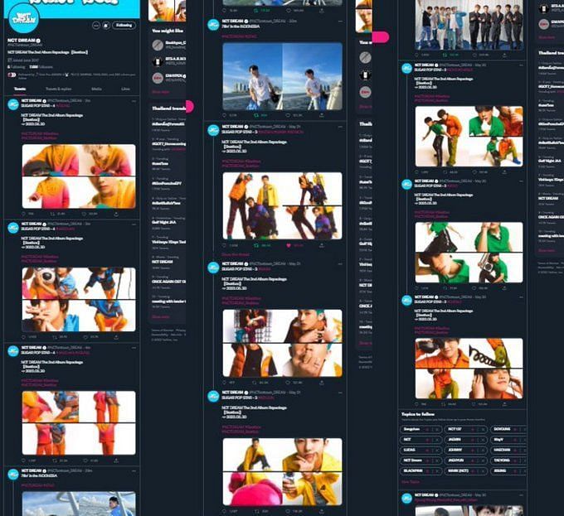
Task: Select the NCT Dream topic chip
Action: pyautogui.click(x=421, y=461)
